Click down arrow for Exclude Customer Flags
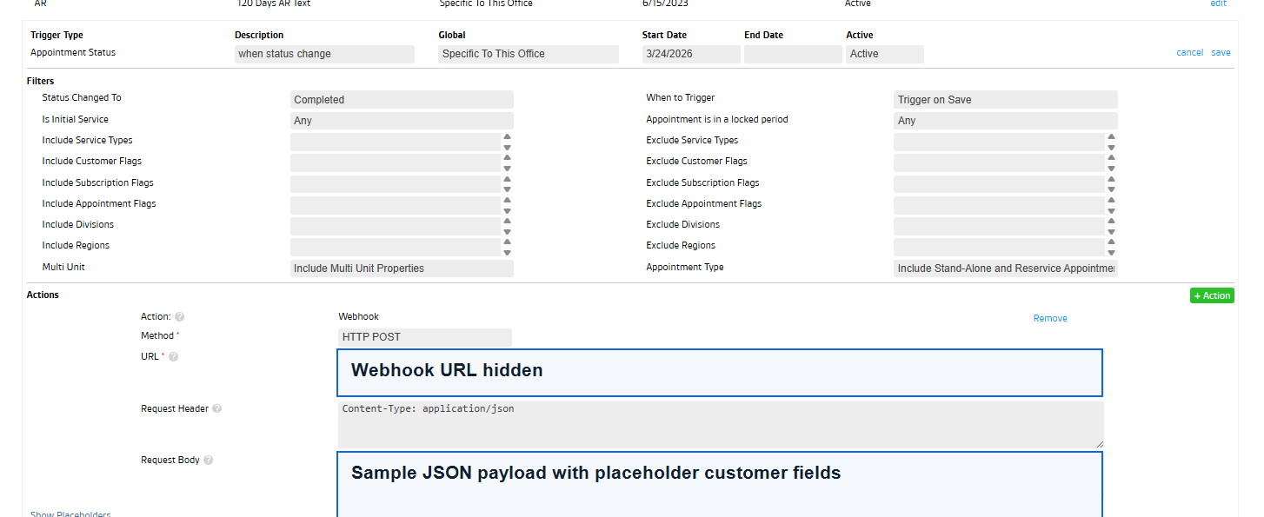 pyautogui.click(x=1111, y=169)
